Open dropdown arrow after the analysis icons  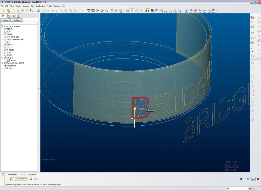(x=217, y=11)
